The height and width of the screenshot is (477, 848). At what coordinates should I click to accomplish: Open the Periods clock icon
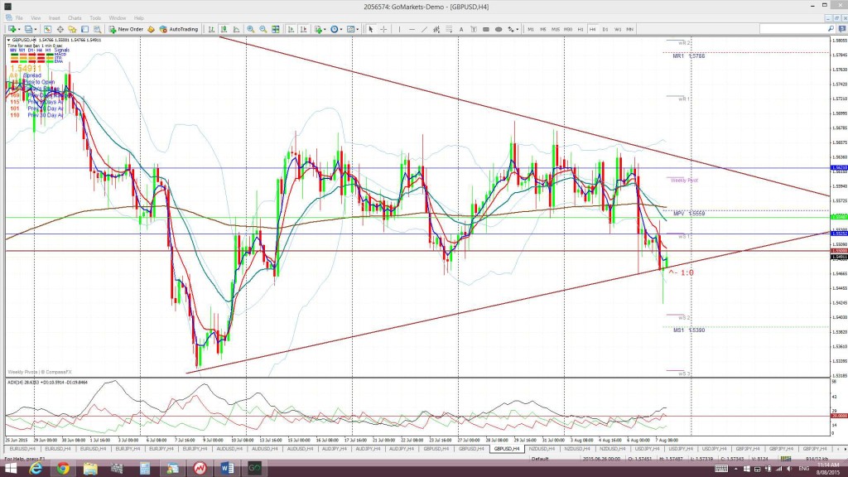tap(335, 29)
